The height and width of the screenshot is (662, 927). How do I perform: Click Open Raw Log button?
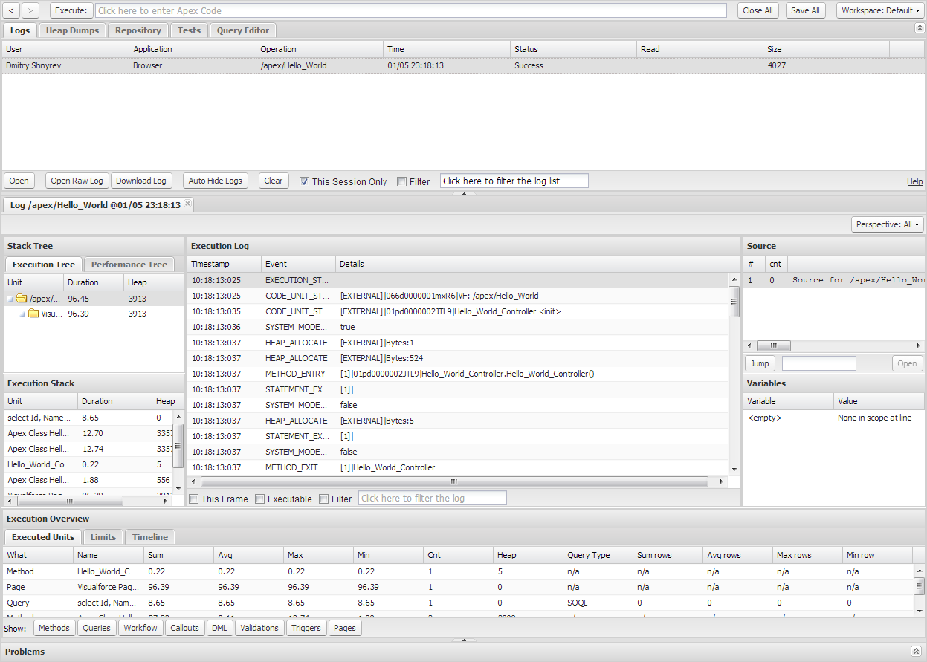77,181
